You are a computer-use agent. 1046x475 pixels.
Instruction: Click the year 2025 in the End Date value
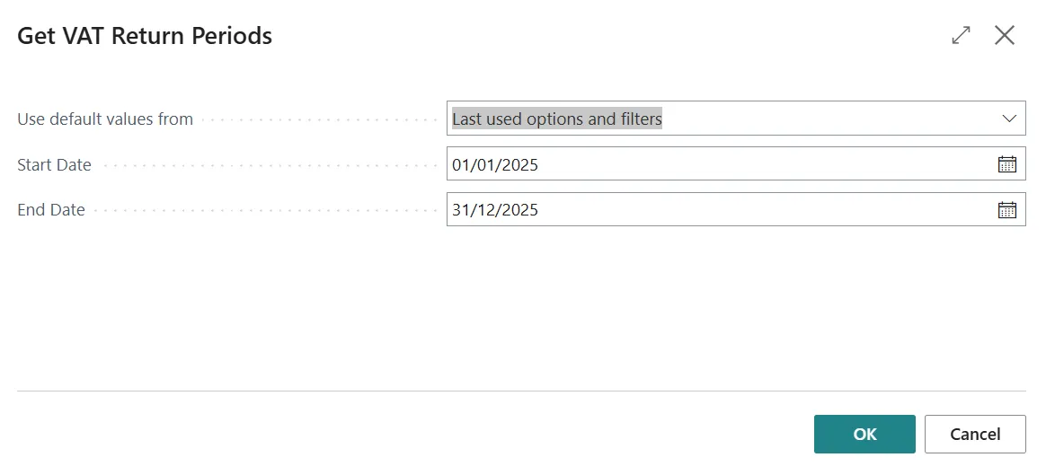pyautogui.click(x=519, y=210)
